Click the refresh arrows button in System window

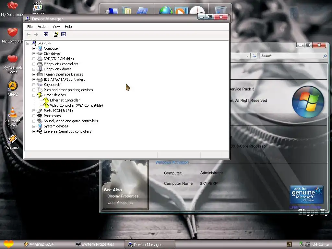pyautogui.click(x=254, y=56)
